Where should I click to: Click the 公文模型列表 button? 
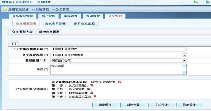[x=23, y=32]
